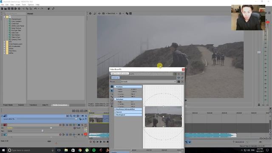Select the Media Generators tab
272x153 pixels.
click(60, 105)
